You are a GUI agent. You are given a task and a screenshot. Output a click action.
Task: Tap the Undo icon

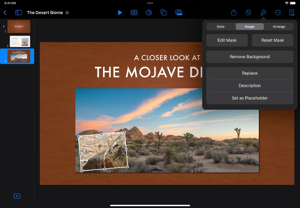point(249,12)
